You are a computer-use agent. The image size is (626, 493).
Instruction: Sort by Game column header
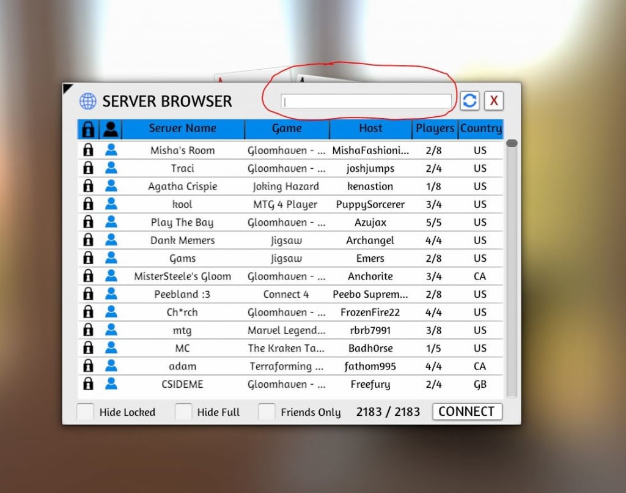coord(287,128)
